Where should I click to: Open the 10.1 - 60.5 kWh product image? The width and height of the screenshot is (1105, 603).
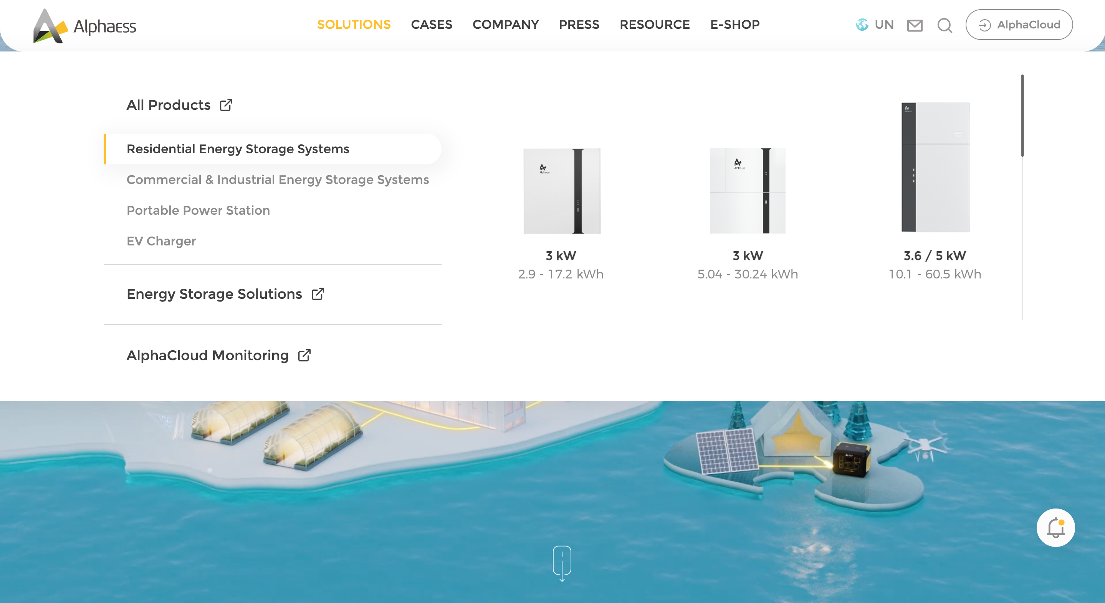tap(936, 167)
